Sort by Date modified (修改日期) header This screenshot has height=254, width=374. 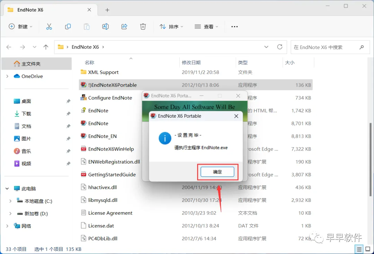point(191,62)
